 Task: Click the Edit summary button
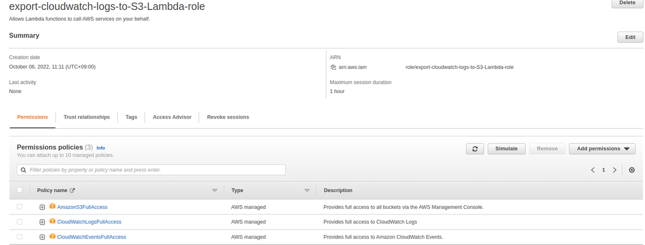(630, 37)
